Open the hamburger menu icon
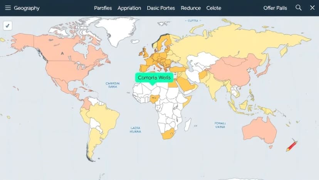The image size is (319, 180). [8, 8]
